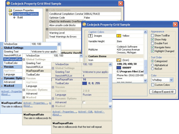The height and width of the screenshot is (134, 179).
Task: Collapse the Code Generation category
Action: click(x=47, y=10)
